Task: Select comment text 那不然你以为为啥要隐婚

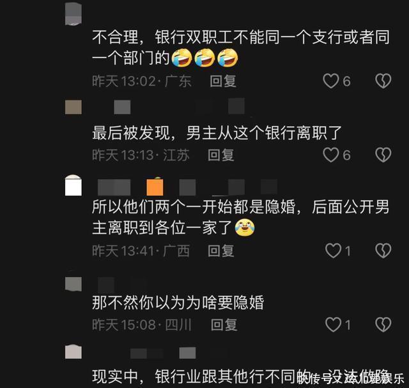Action: 178,303
